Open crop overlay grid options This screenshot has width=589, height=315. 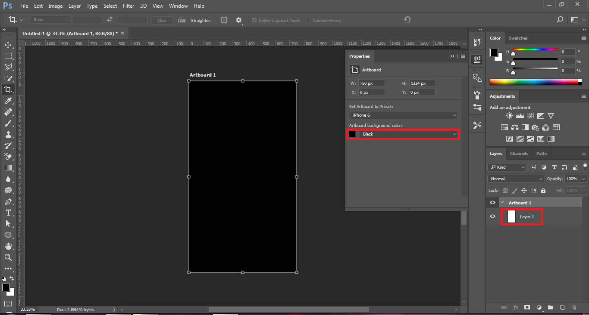click(224, 20)
